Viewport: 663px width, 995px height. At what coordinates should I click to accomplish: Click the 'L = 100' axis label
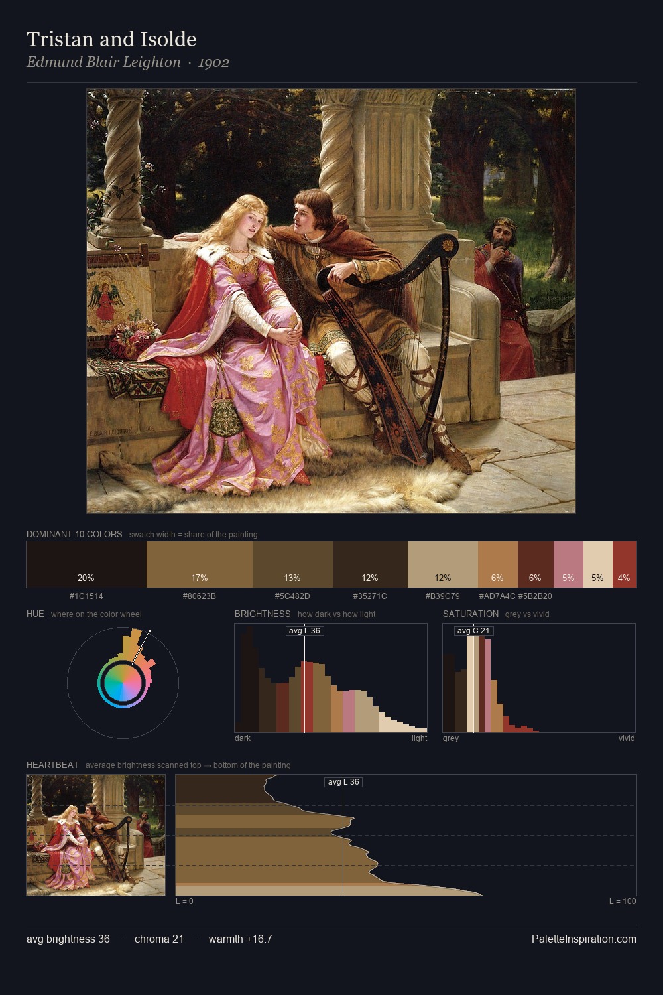coord(623,901)
